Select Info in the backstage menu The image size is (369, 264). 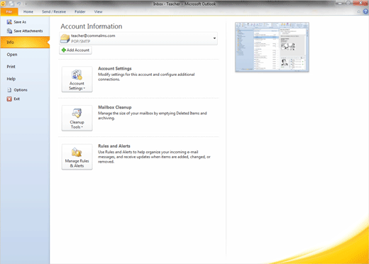[25, 42]
